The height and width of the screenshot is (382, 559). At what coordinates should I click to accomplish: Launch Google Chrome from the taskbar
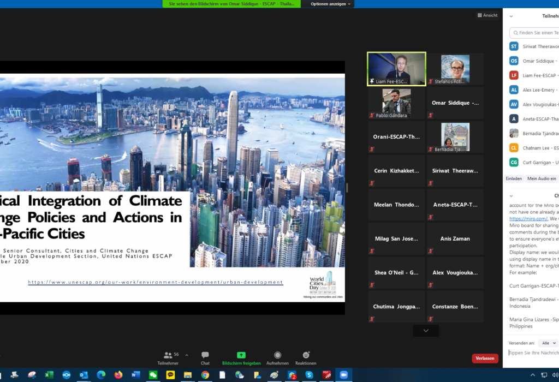click(205, 376)
